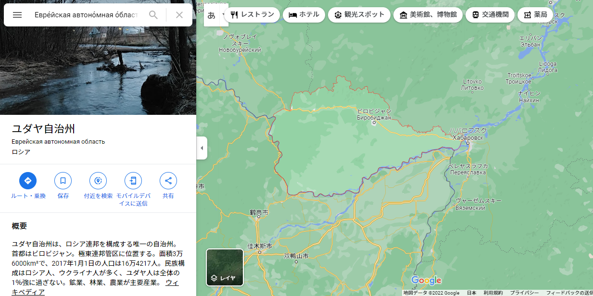Click the Найхин town label
Image resolution: width=593 pixels, height=296 pixels.
tap(529, 100)
